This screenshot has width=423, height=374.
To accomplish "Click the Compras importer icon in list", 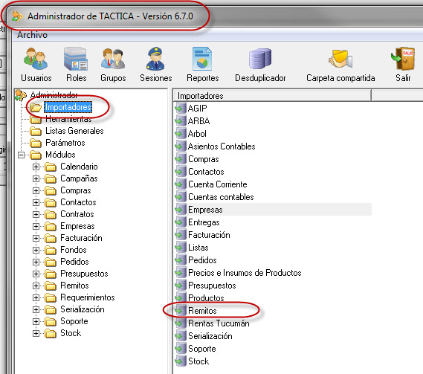I will coord(181,159).
